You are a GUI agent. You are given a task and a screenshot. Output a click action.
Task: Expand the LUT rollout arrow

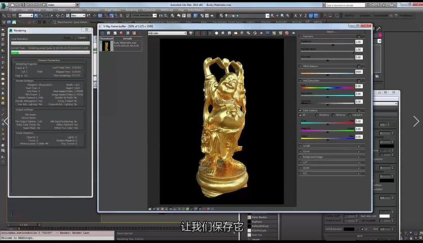[359, 162]
